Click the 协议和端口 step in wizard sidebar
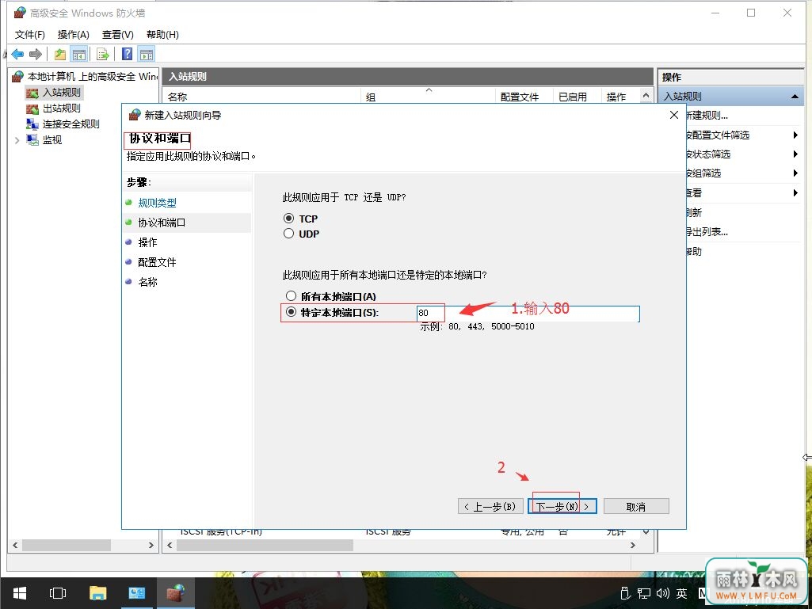The height and width of the screenshot is (609, 812). coord(162,223)
